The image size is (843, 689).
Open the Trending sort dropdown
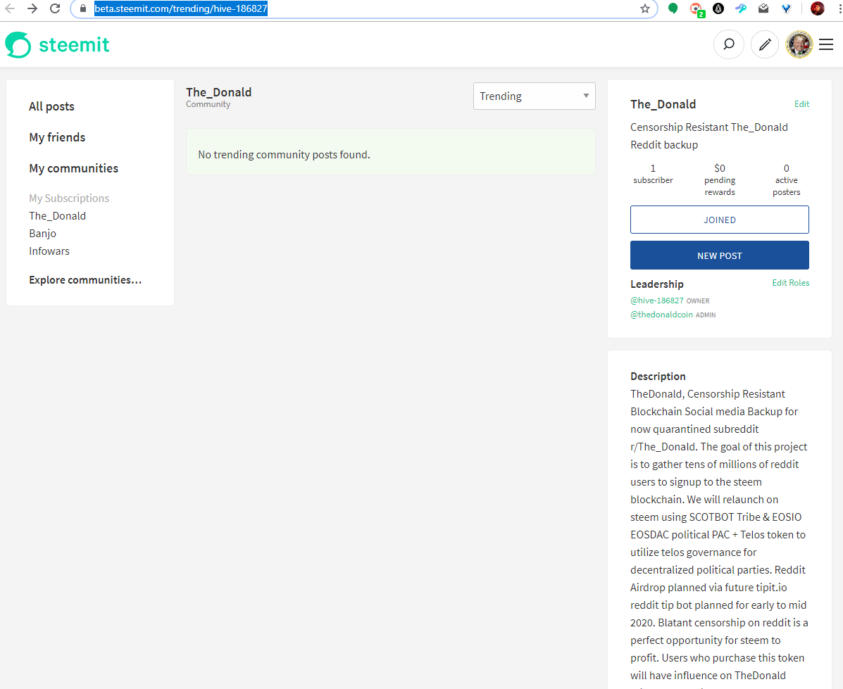(x=534, y=96)
